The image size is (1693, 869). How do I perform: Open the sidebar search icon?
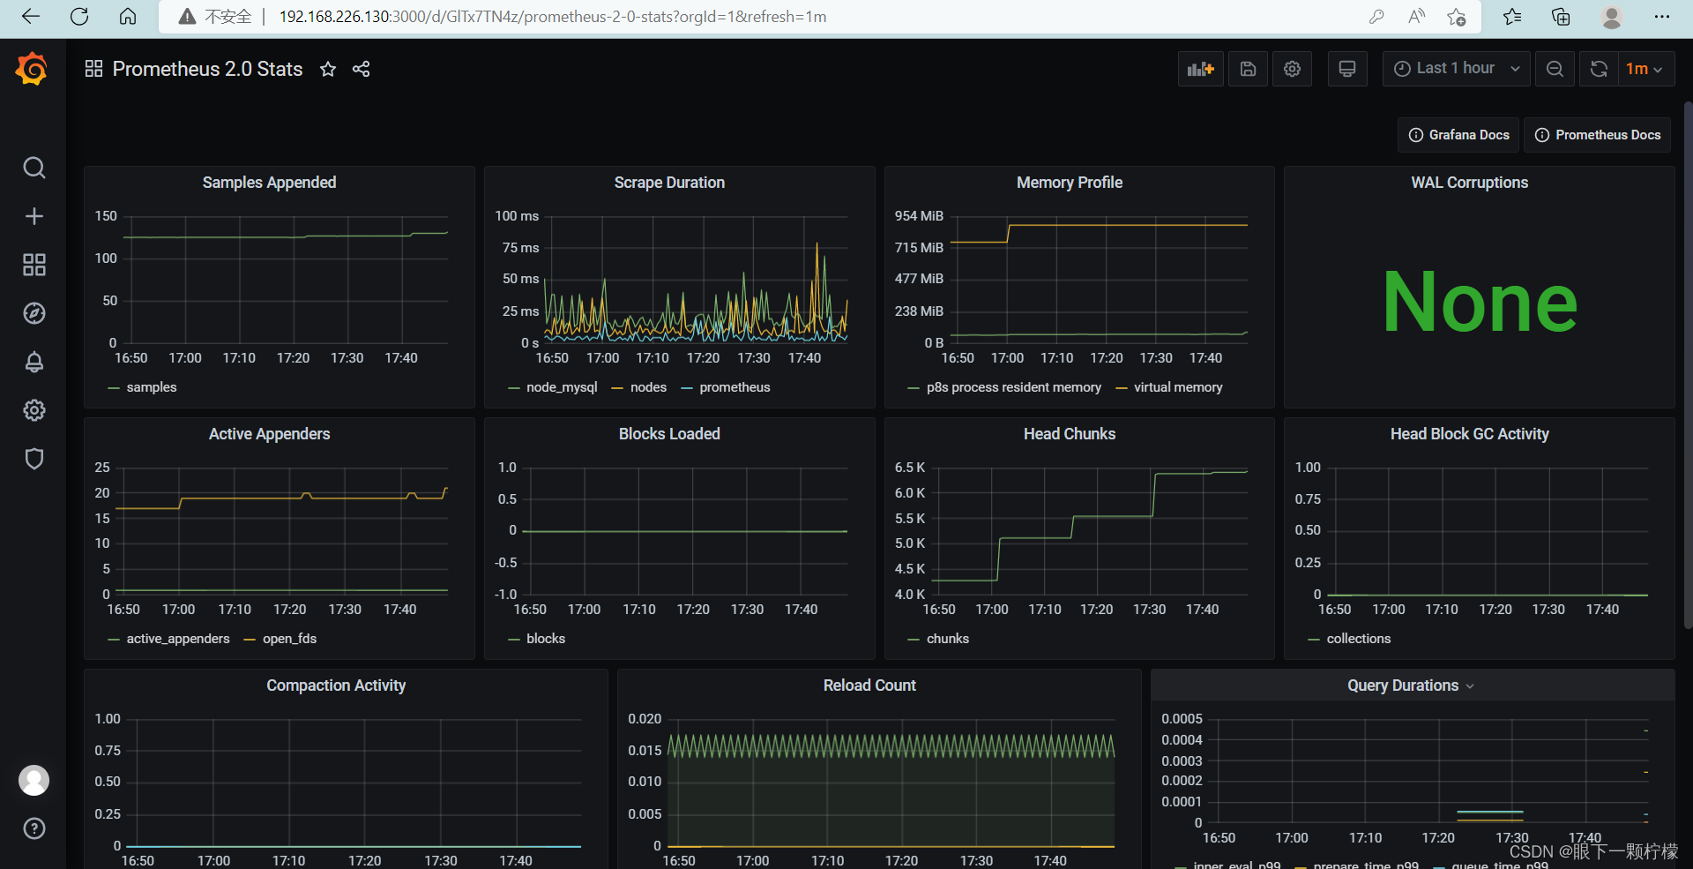tap(34, 168)
